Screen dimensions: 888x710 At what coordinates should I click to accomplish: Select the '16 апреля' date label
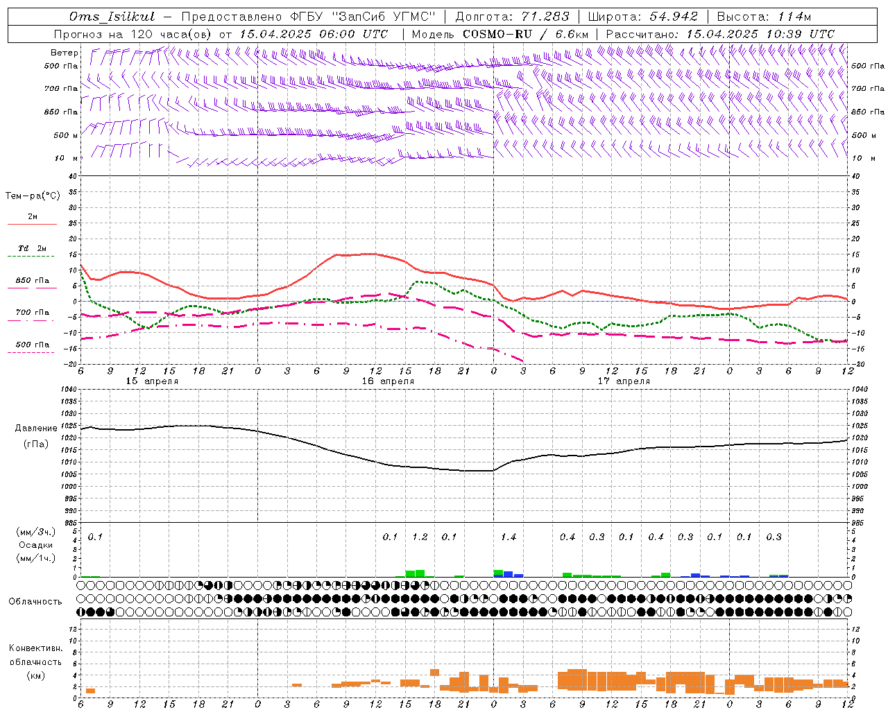click(388, 381)
